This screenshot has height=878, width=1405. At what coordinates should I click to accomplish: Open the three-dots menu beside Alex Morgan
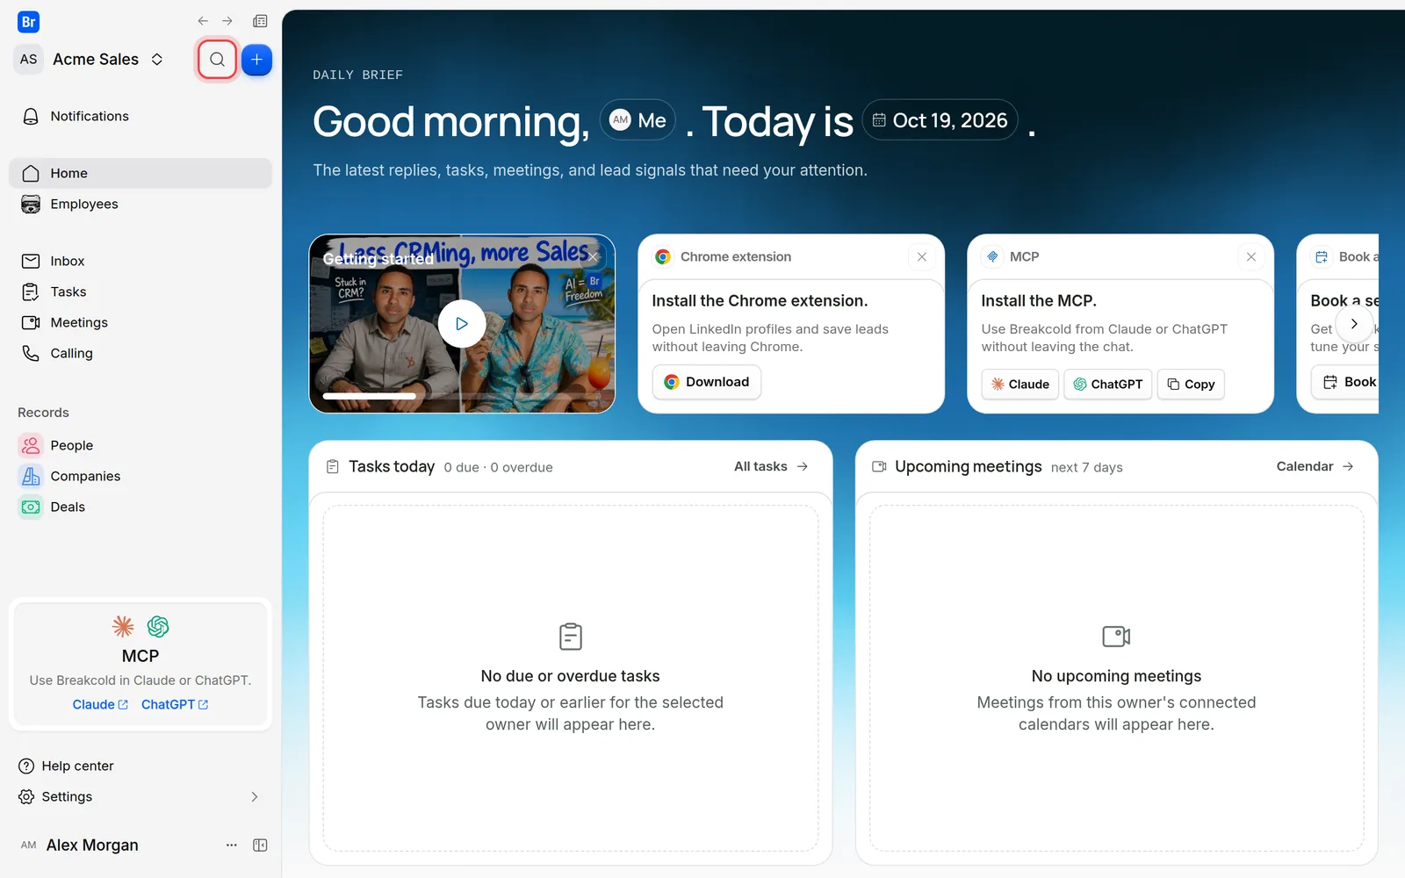point(232,845)
